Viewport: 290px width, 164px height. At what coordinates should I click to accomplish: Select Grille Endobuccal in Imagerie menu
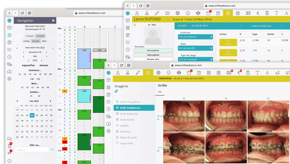click(134, 108)
